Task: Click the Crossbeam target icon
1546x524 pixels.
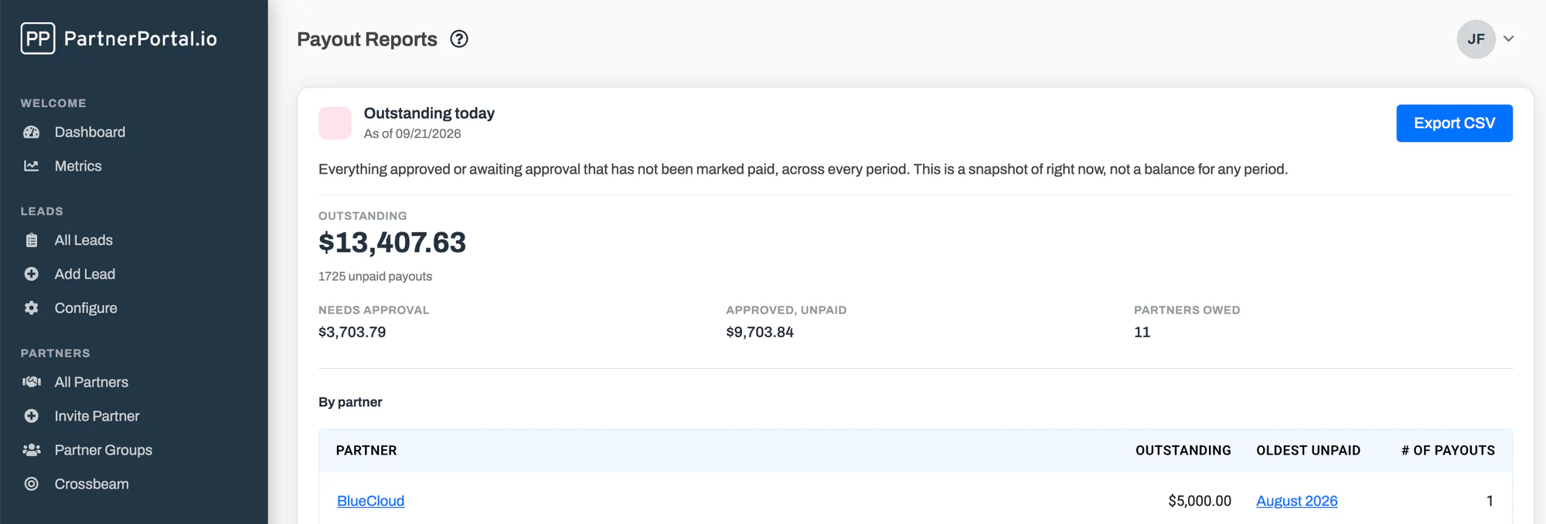Action: (x=32, y=484)
